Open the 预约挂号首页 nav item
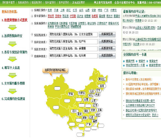The width and height of the screenshot is (161, 139). 9,2
